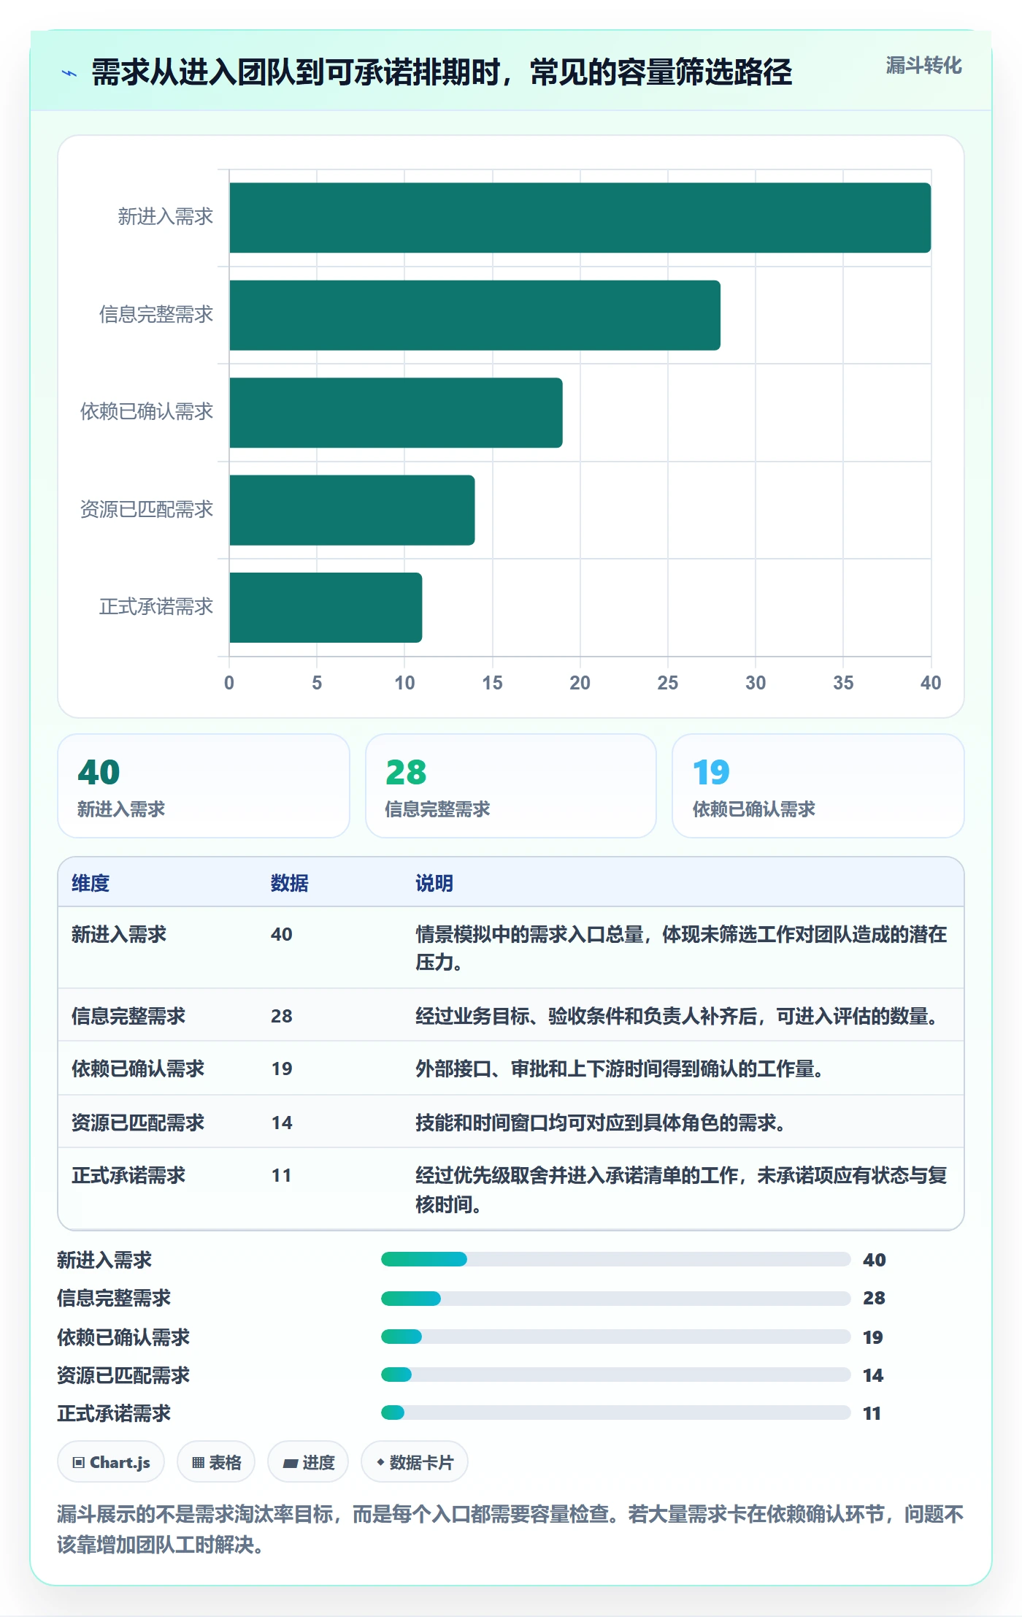Click the x-axis tick label 25

pos(667,683)
